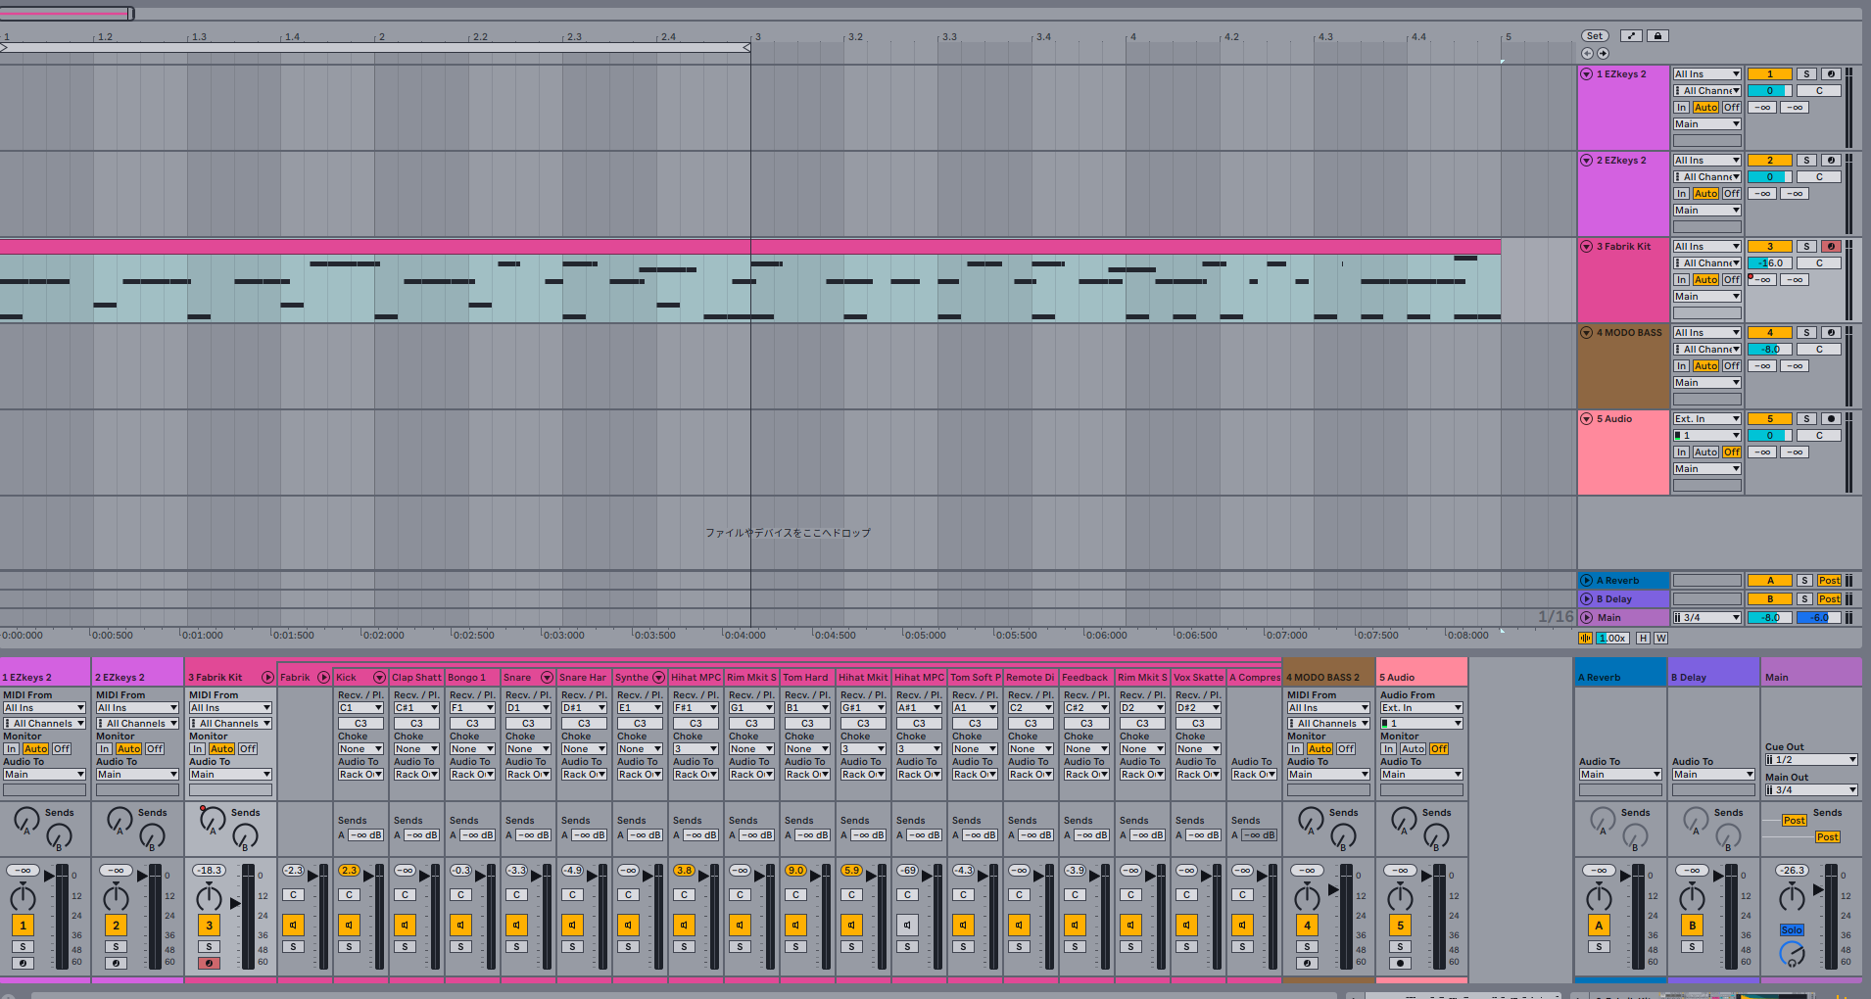Select the 4 MODO BASS 2 mixer track header
1871x999 pixels.
pos(1327,677)
